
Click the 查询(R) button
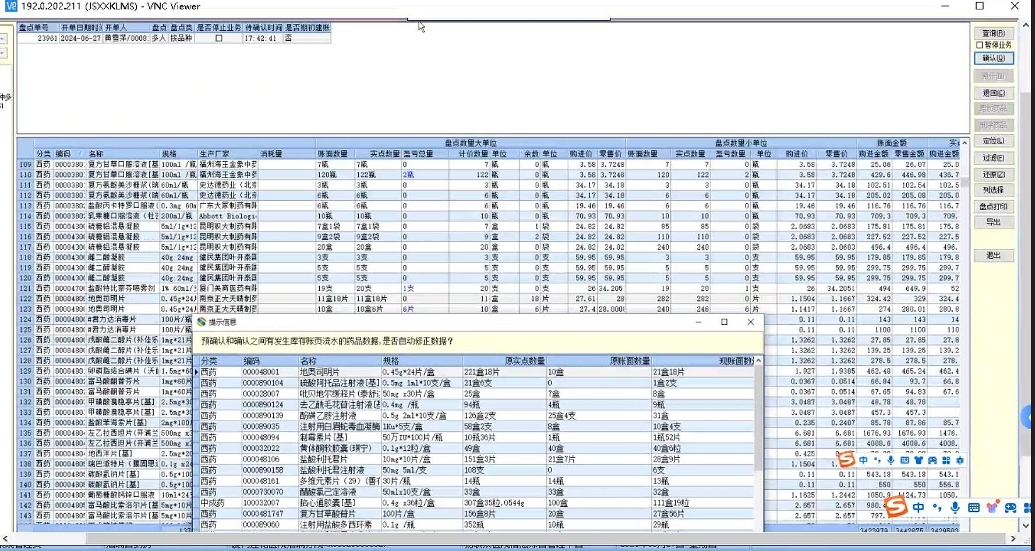pyautogui.click(x=994, y=33)
